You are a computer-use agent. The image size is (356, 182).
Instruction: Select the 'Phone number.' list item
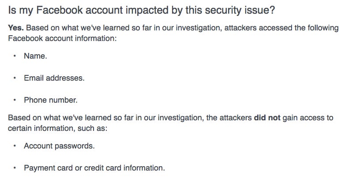coord(51,100)
